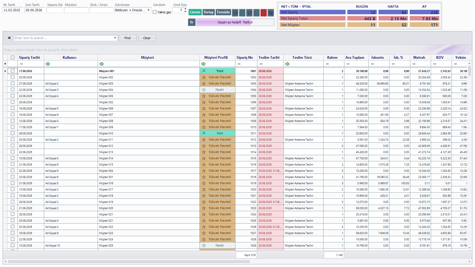This screenshot has height=267, width=475.
Task: Close the search panel with the X
Action: tap(9, 38)
